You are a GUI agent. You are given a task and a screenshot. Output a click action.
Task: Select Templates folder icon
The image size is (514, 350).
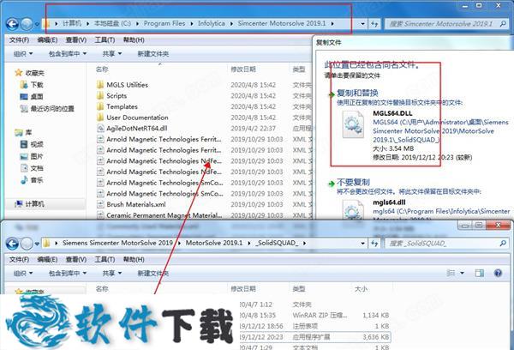(x=100, y=106)
